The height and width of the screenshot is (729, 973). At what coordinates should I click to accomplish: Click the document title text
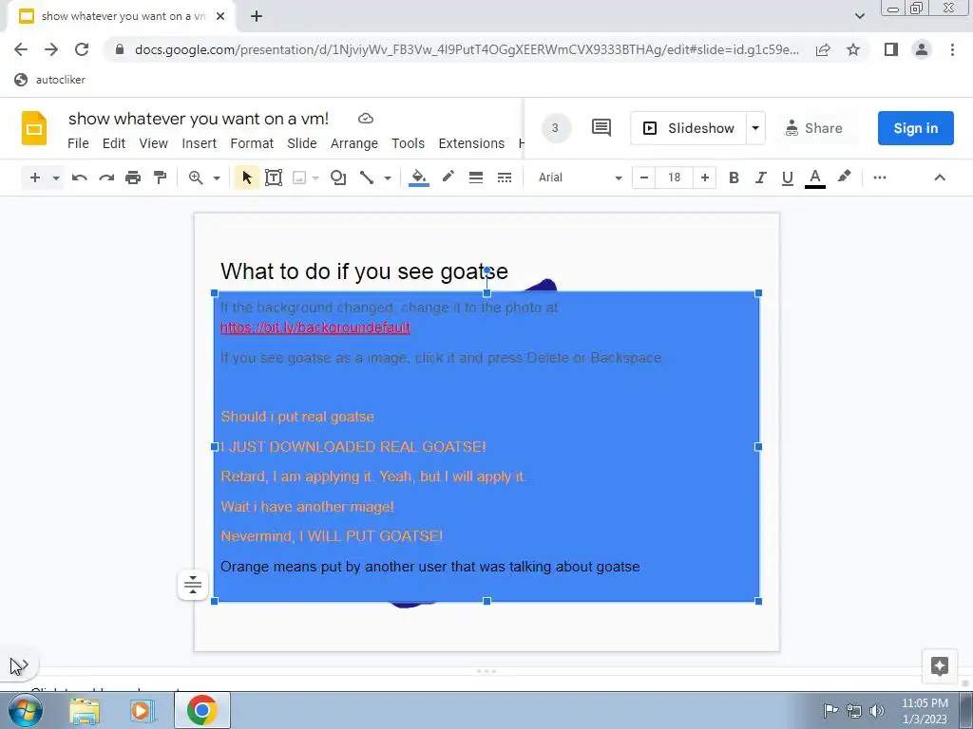click(x=199, y=119)
